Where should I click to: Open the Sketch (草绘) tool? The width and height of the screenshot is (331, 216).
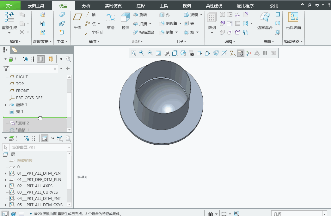(x=110, y=21)
